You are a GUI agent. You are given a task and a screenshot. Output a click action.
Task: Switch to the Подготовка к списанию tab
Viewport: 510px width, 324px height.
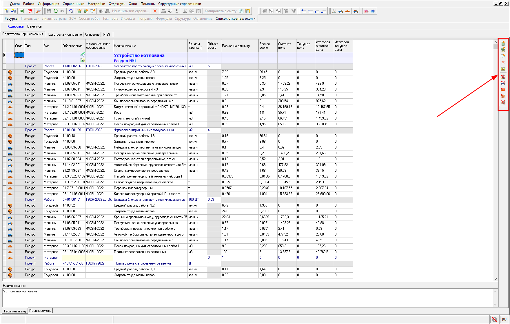[64, 35]
